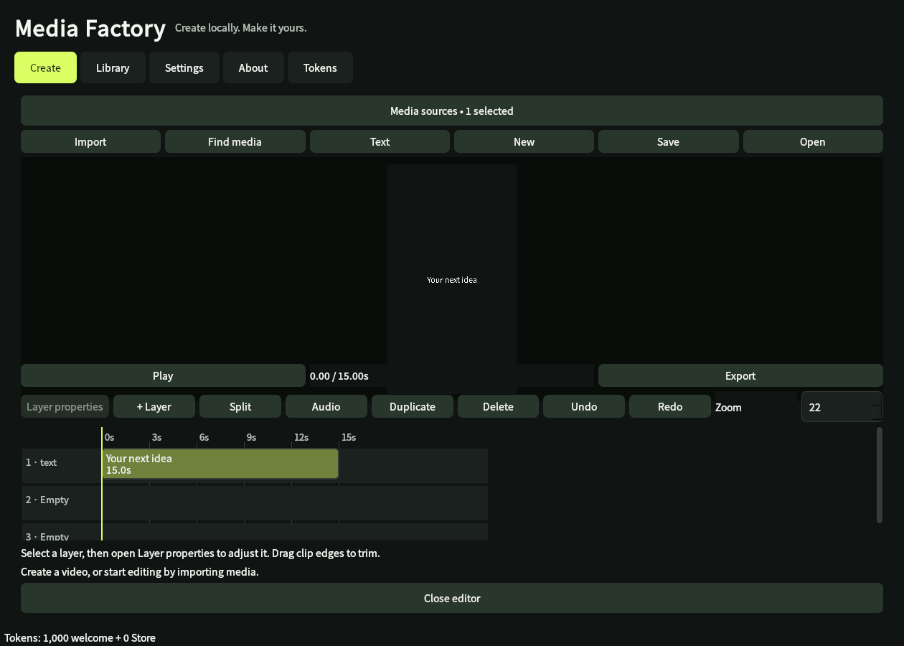Image resolution: width=904 pixels, height=646 pixels.
Task: Click the 9s mark on timeline ruler
Action: [x=251, y=437]
